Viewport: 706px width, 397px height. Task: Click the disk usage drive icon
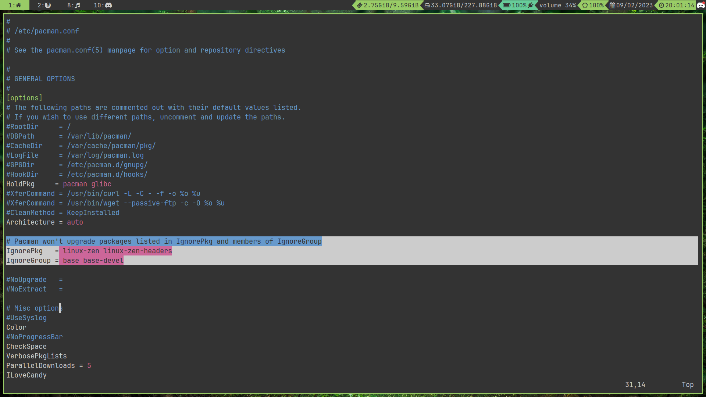tap(427, 5)
